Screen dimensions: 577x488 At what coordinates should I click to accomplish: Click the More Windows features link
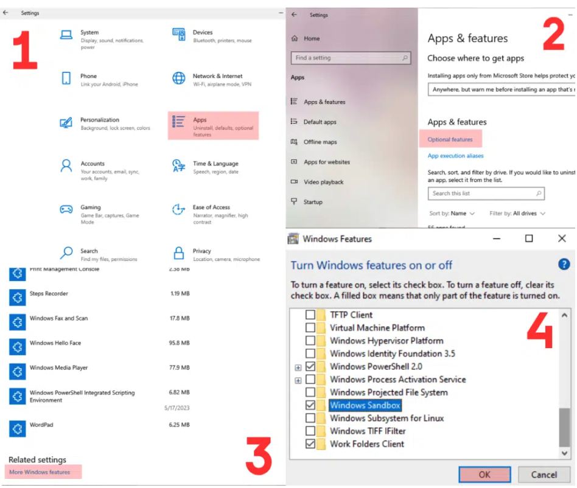40,472
